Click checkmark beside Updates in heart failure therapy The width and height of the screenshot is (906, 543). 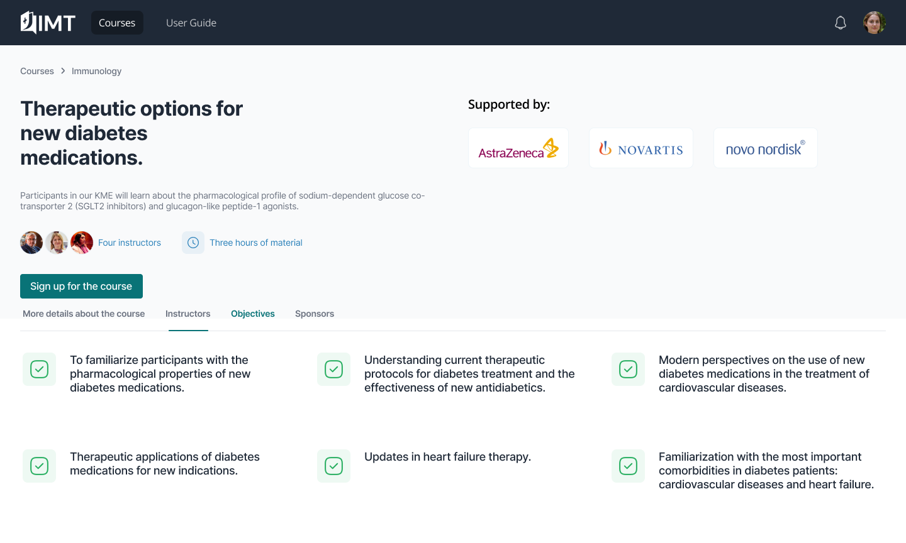pyautogui.click(x=333, y=466)
